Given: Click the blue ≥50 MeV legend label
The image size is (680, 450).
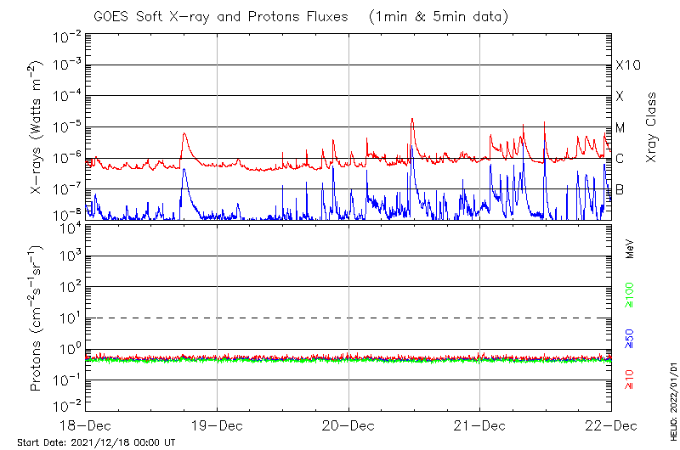Looking at the screenshot, I should [630, 339].
